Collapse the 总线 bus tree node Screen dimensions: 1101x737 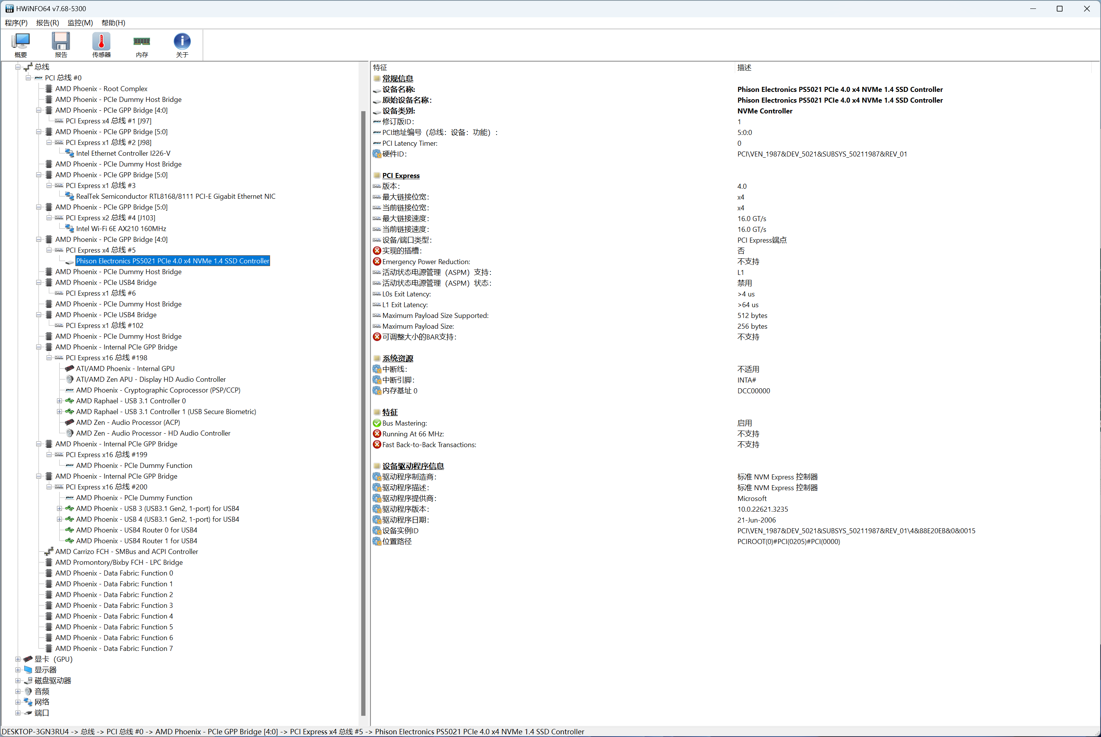click(x=18, y=67)
